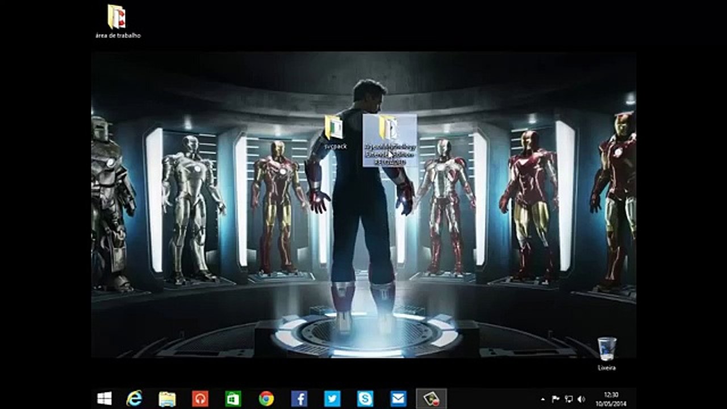Select the highlighted folder next to svcpack
This screenshot has height=409, width=727.
[x=390, y=140]
